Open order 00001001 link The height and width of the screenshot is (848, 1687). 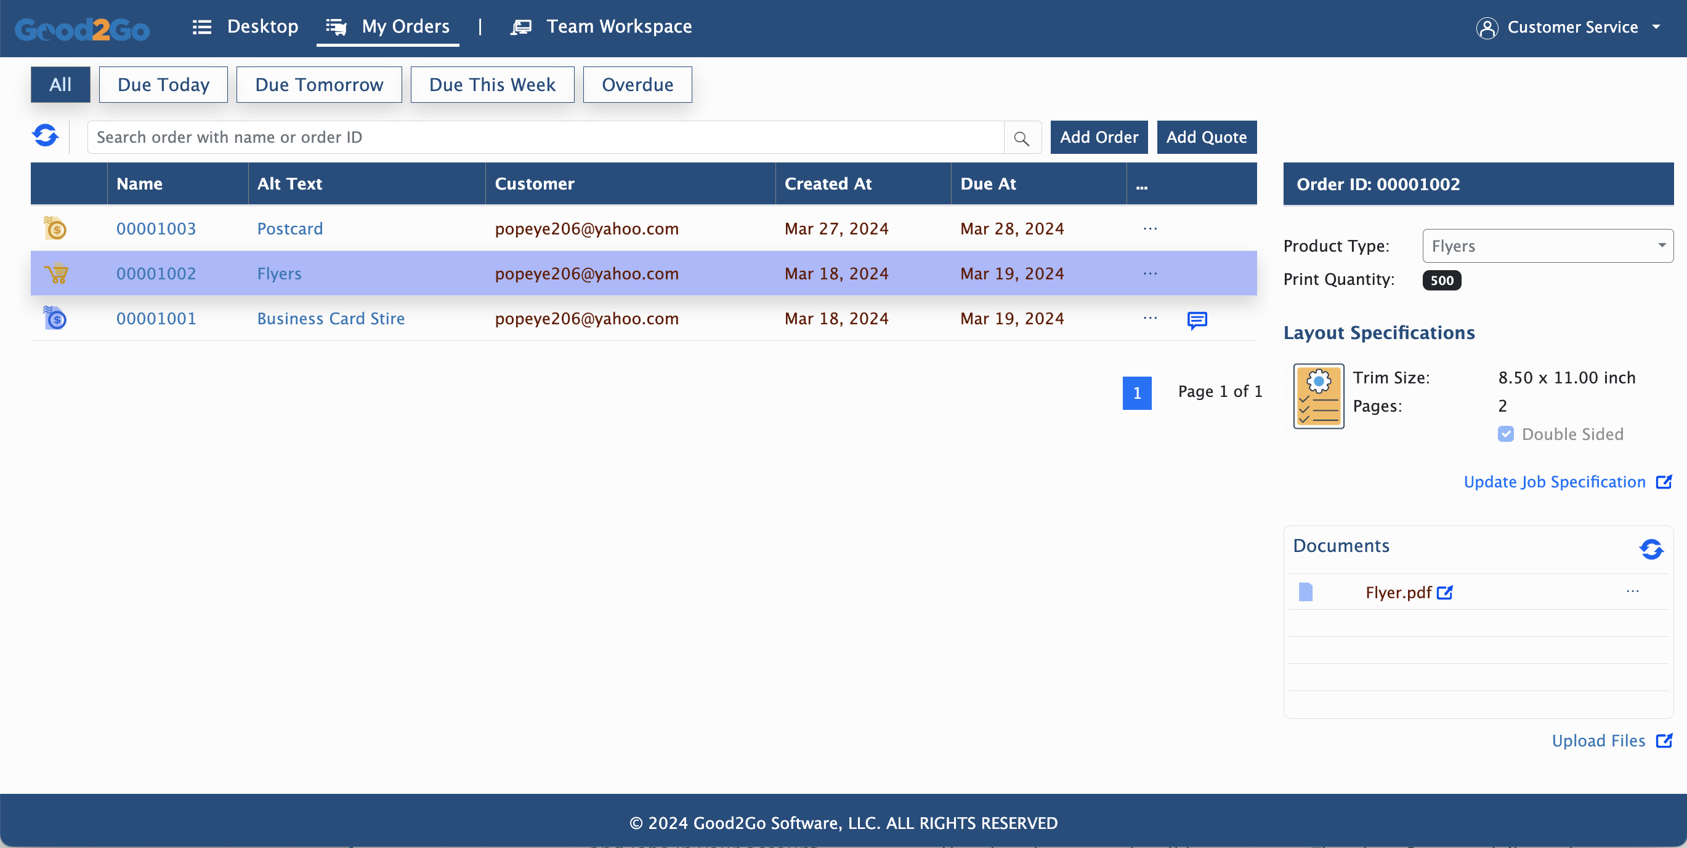(156, 319)
